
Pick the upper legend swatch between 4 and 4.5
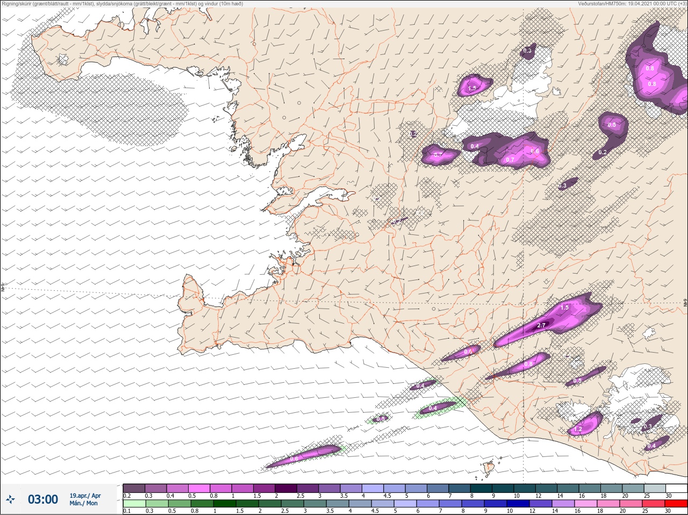point(373,488)
